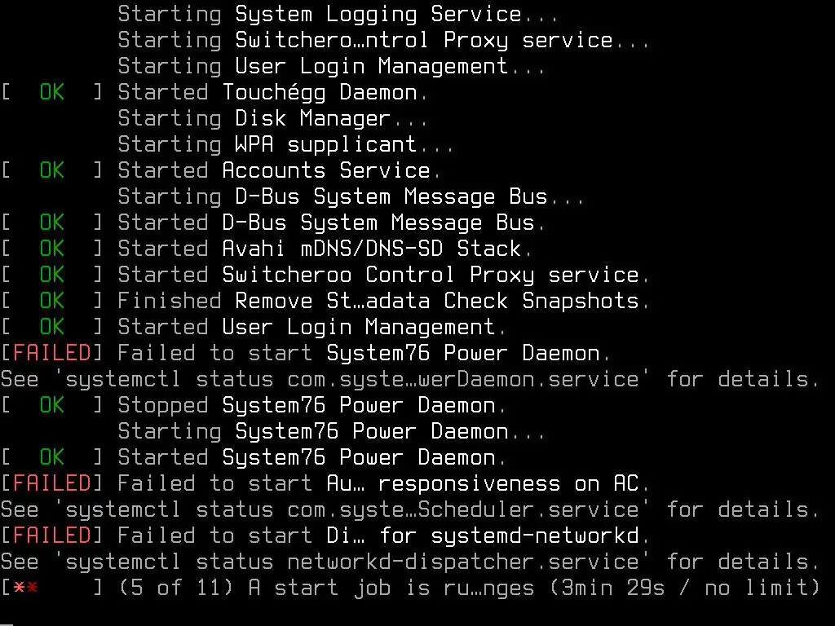Click the green OK beside Accounts Service
Image resolution: width=835 pixels, height=626 pixels.
pyautogui.click(x=51, y=171)
